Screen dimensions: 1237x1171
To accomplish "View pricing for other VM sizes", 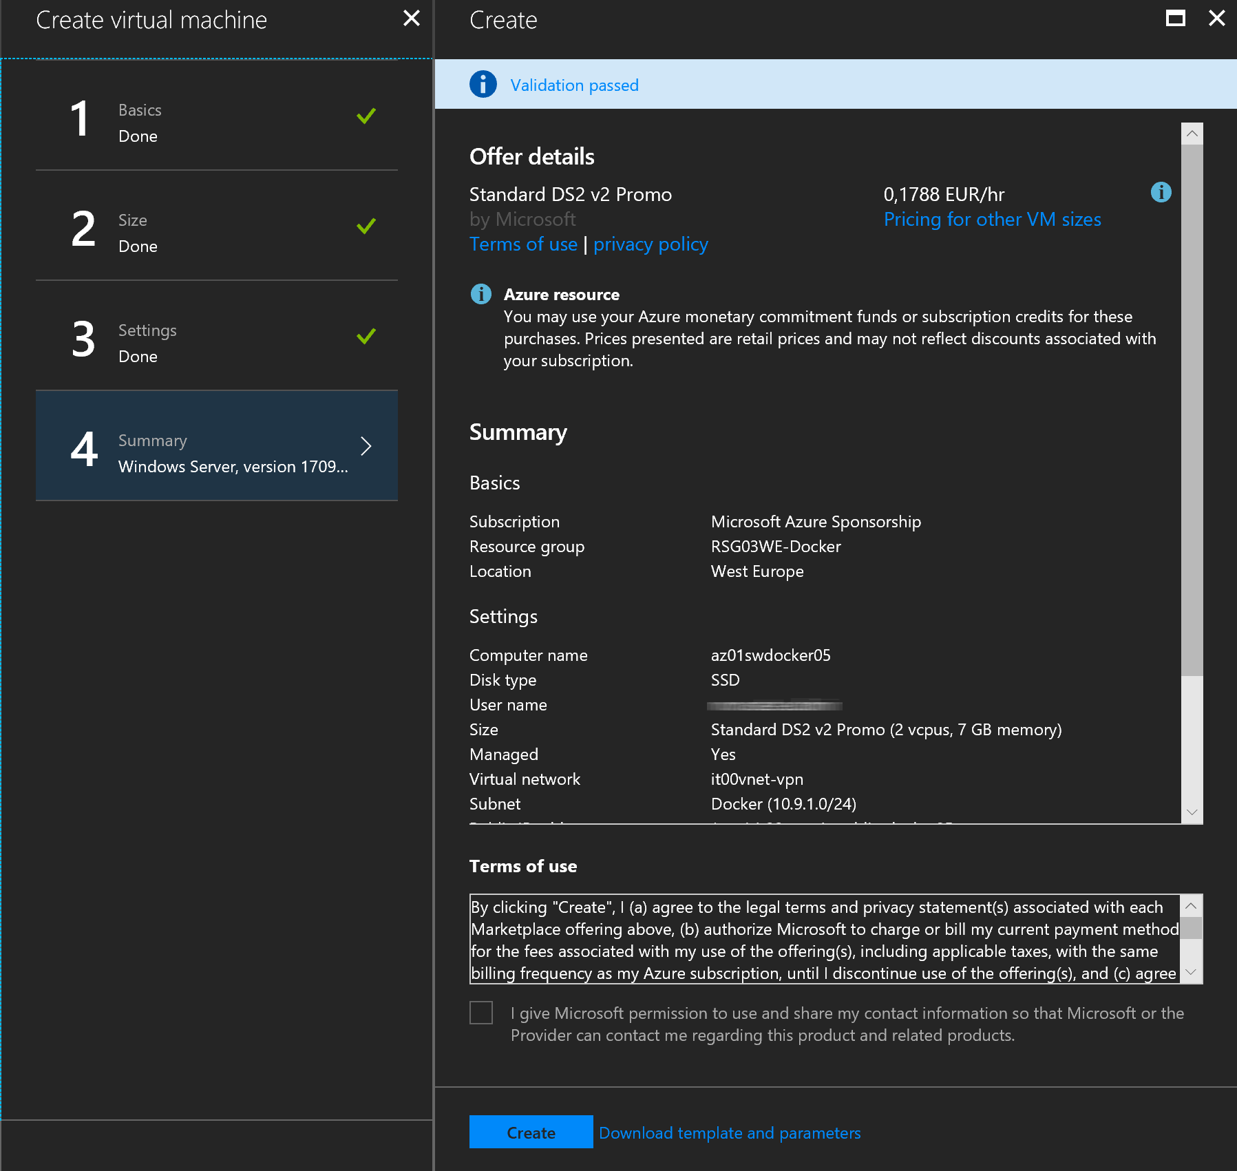I will pyautogui.click(x=992, y=219).
